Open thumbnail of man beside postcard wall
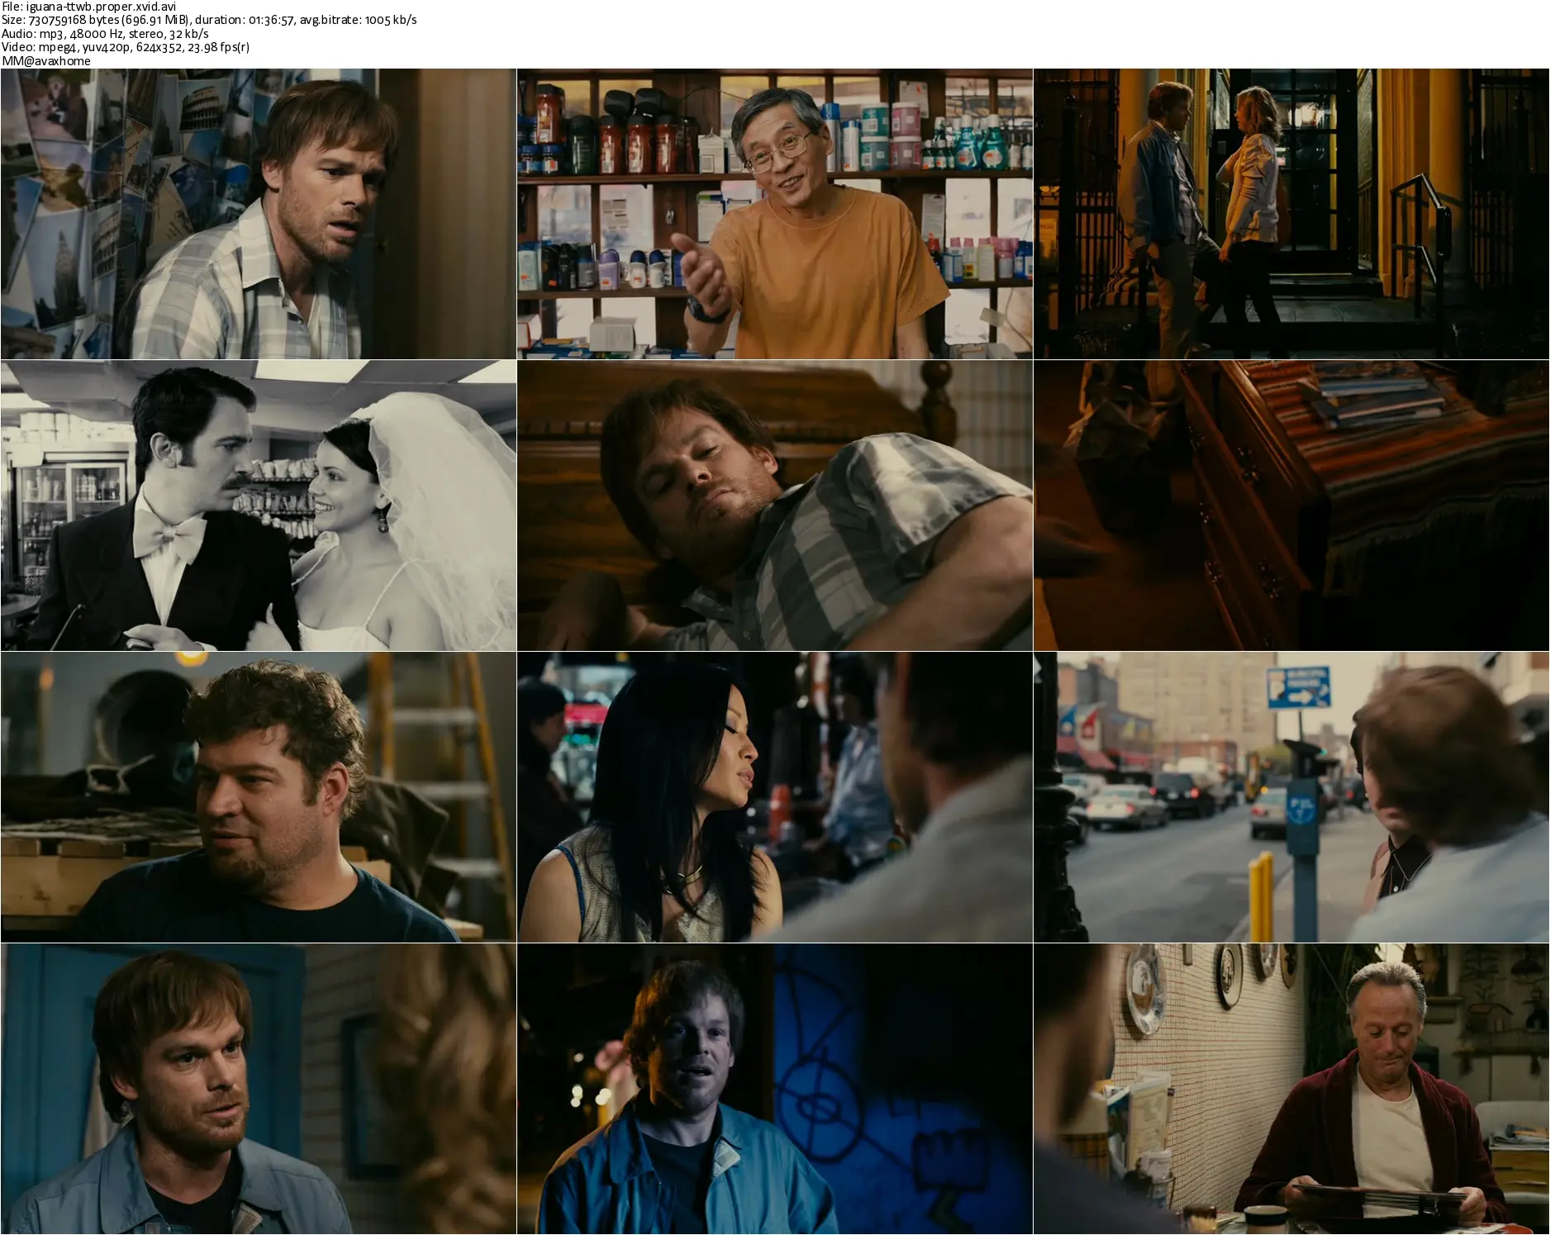1550x1235 pixels. click(x=259, y=213)
